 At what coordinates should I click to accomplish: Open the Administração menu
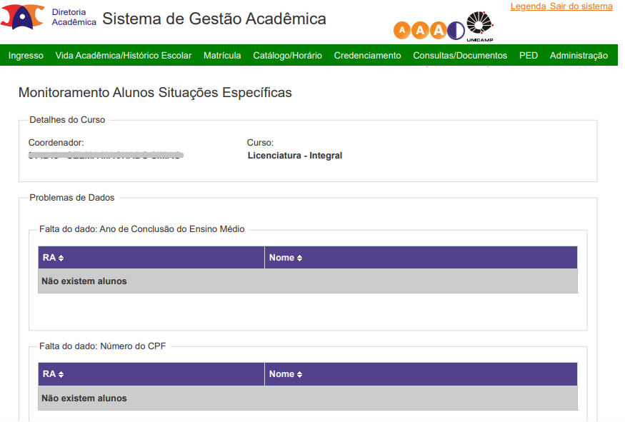579,56
